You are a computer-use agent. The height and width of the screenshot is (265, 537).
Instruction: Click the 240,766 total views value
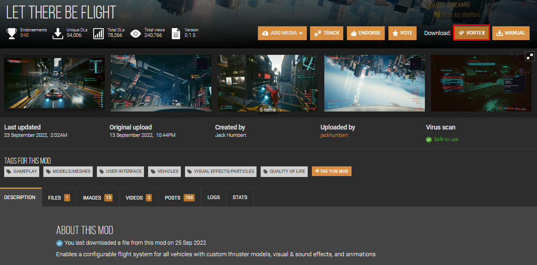click(x=153, y=35)
